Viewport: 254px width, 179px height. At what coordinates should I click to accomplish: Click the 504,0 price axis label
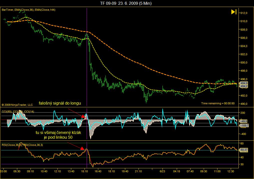click(244, 46)
